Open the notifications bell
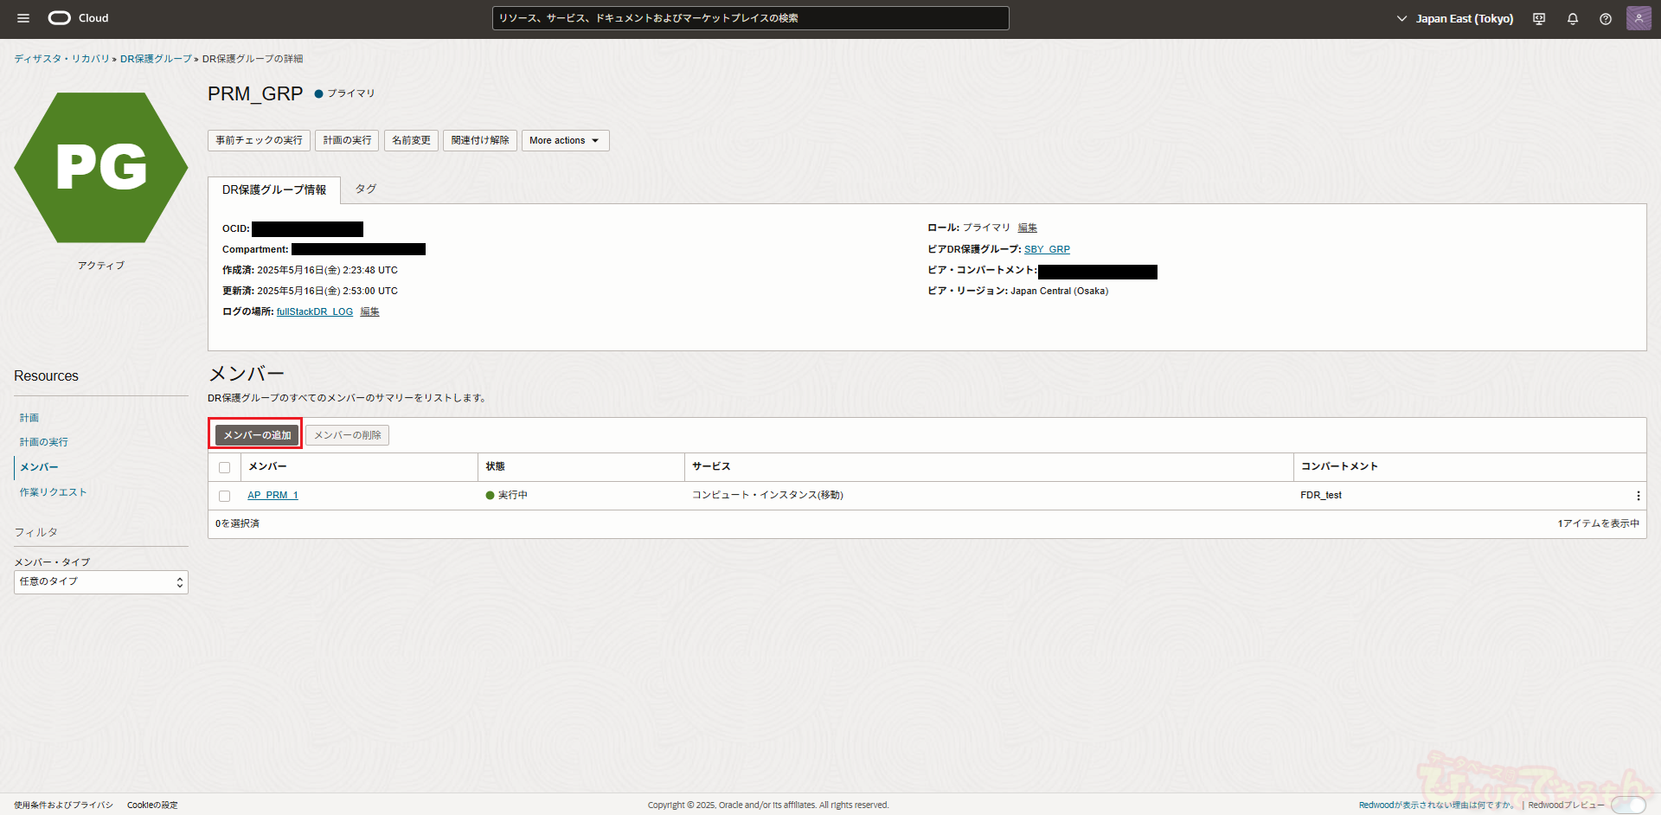This screenshot has height=815, width=1661. coord(1573,19)
